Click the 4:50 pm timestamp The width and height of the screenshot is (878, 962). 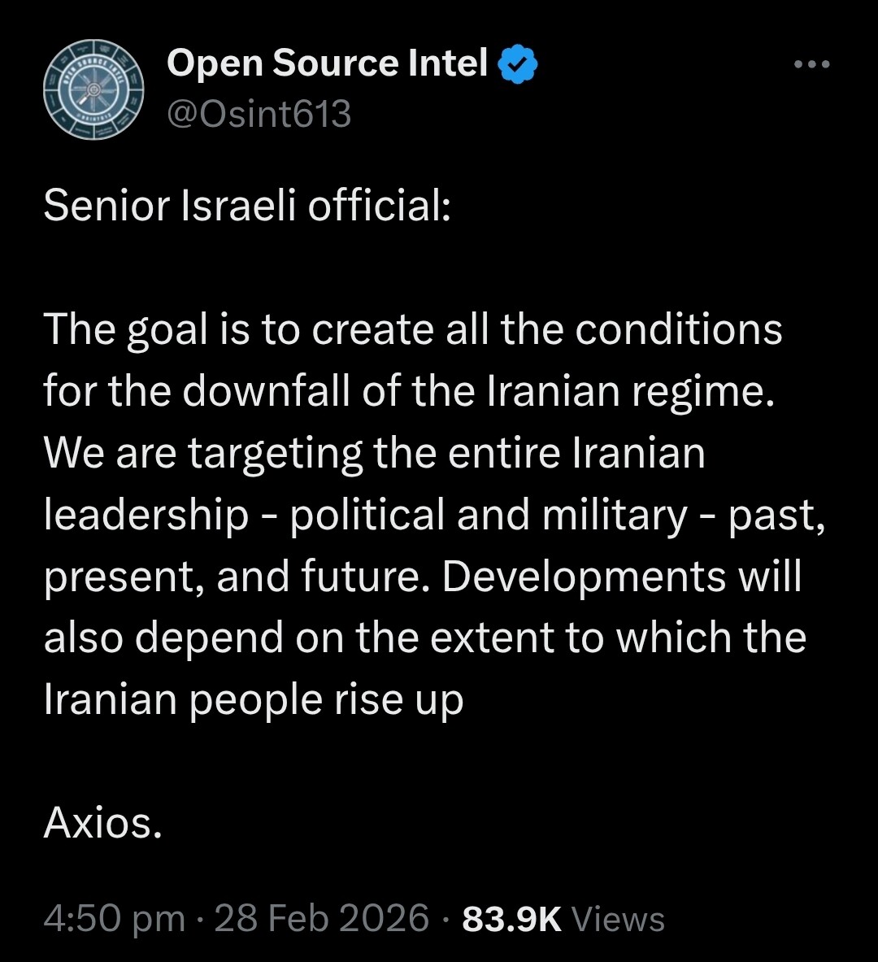[x=115, y=920]
